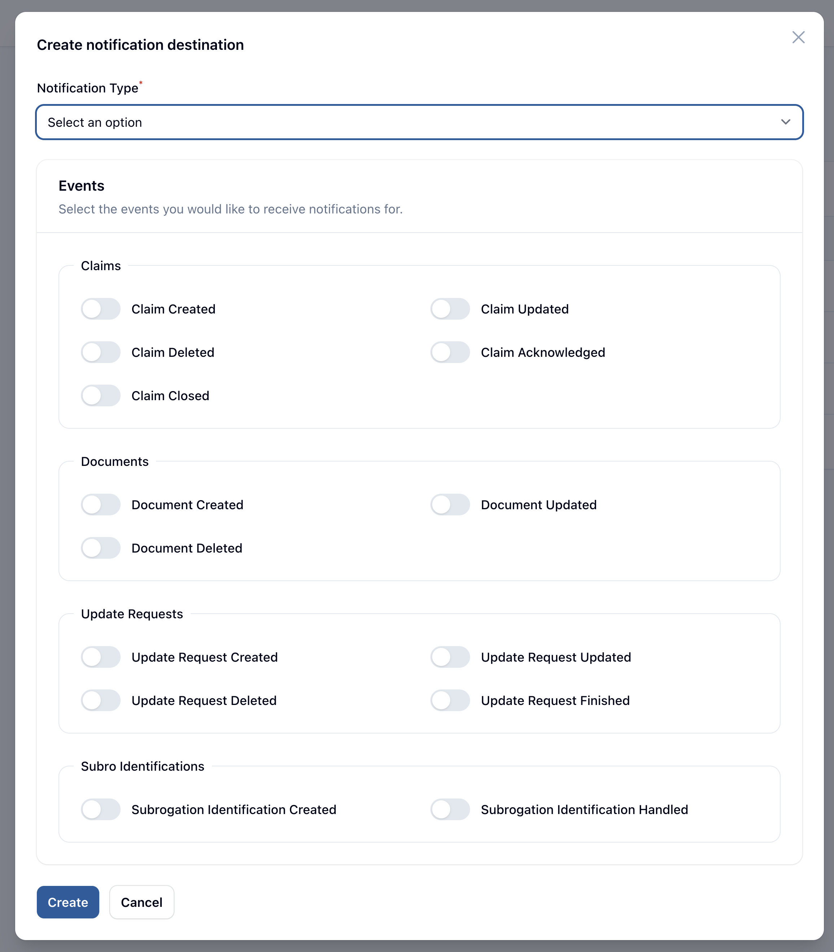Close the Create notification destination dialog
Viewport: 834px width, 952px height.
pyautogui.click(x=799, y=38)
